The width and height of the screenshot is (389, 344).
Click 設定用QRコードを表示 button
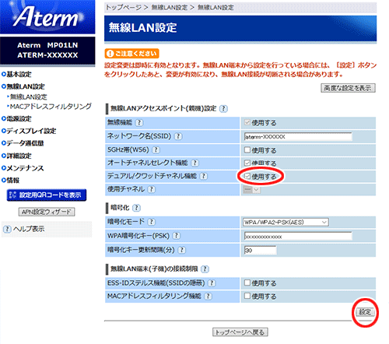click(47, 195)
